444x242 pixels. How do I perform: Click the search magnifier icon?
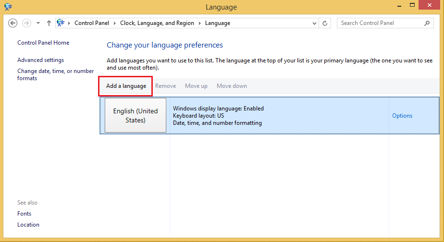point(427,23)
